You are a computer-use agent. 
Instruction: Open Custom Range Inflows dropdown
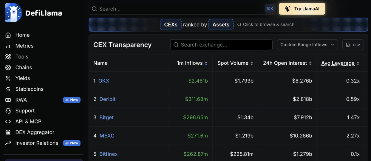click(307, 45)
